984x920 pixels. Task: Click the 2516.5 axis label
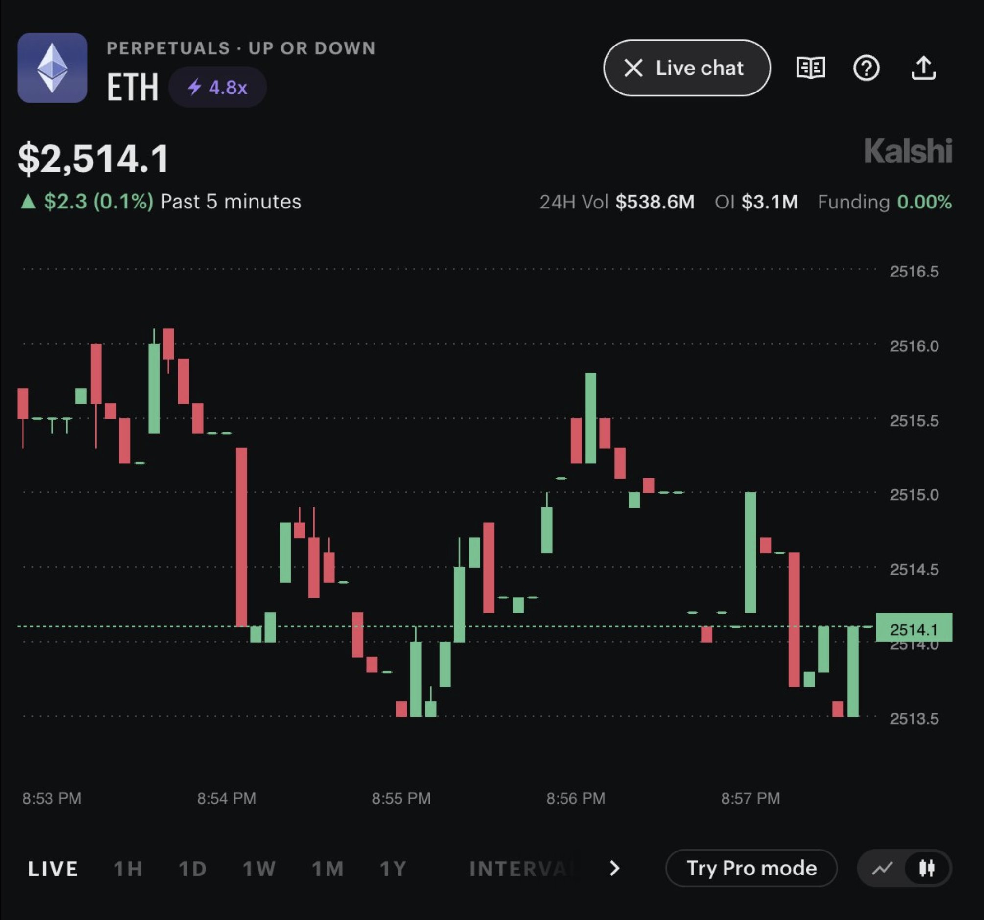tap(914, 271)
